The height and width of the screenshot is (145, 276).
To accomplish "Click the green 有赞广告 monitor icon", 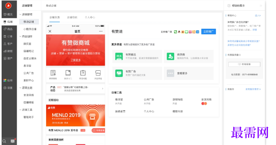I will pyautogui.click(x=119, y=73).
